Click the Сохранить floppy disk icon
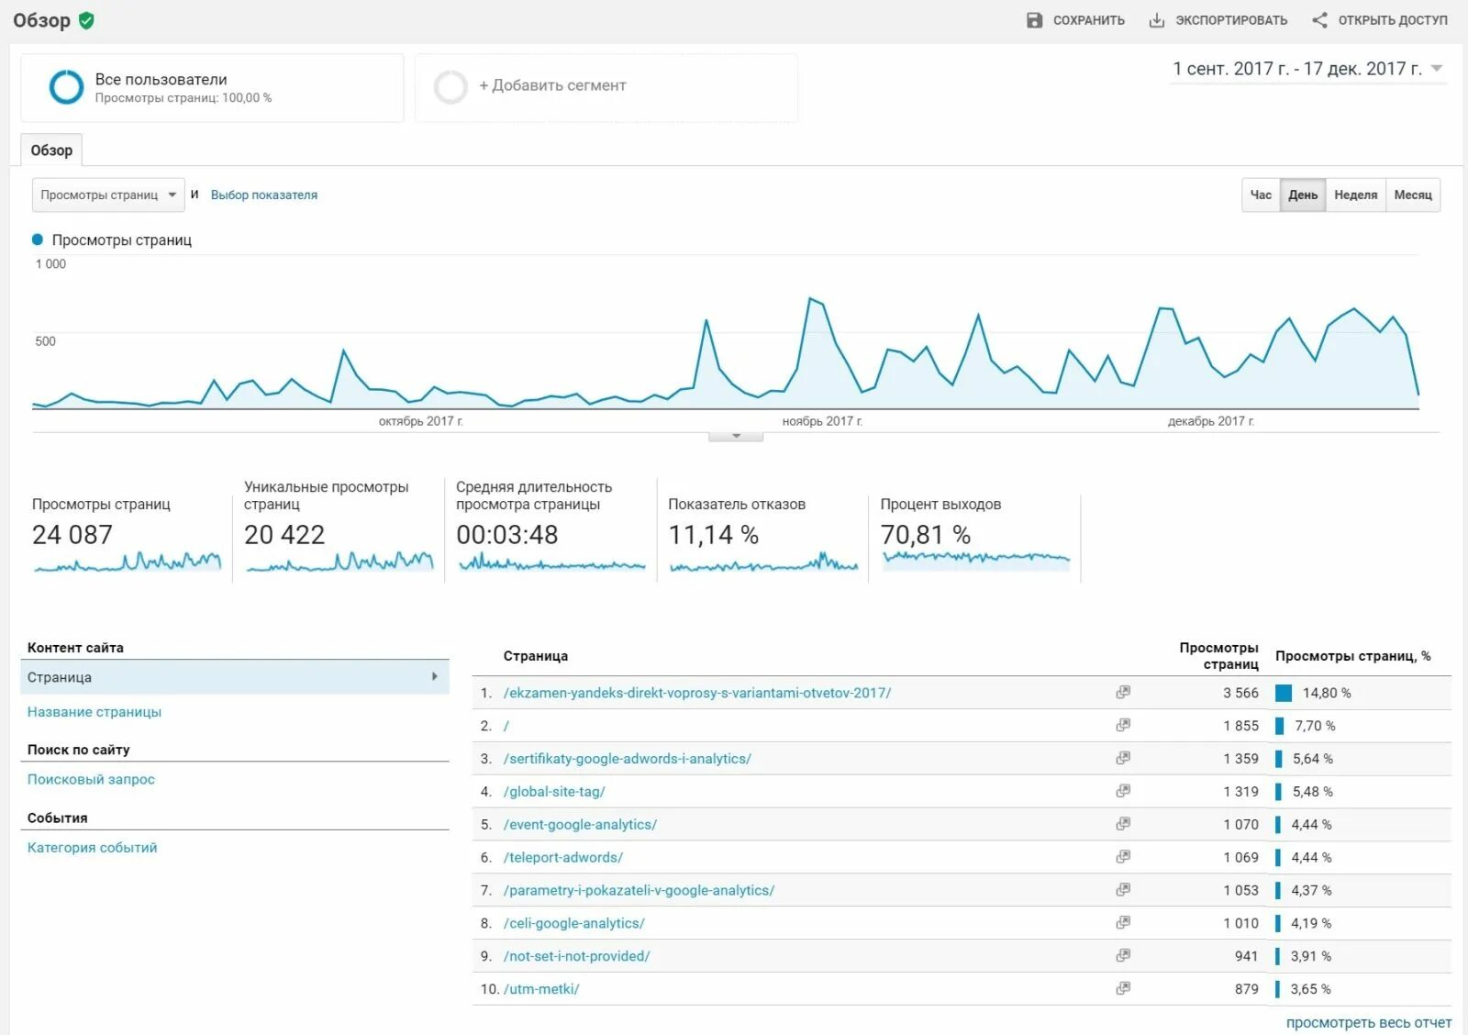The image size is (1468, 1035). pyautogui.click(x=1034, y=20)
